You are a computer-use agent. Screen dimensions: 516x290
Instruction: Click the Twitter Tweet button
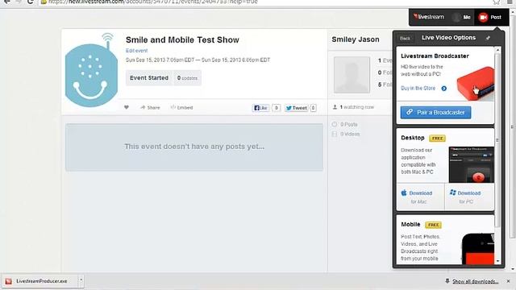point(296,108)
